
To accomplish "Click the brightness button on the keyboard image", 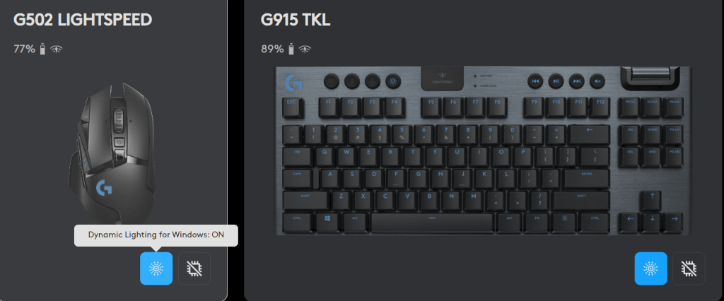I will [393, 81].
